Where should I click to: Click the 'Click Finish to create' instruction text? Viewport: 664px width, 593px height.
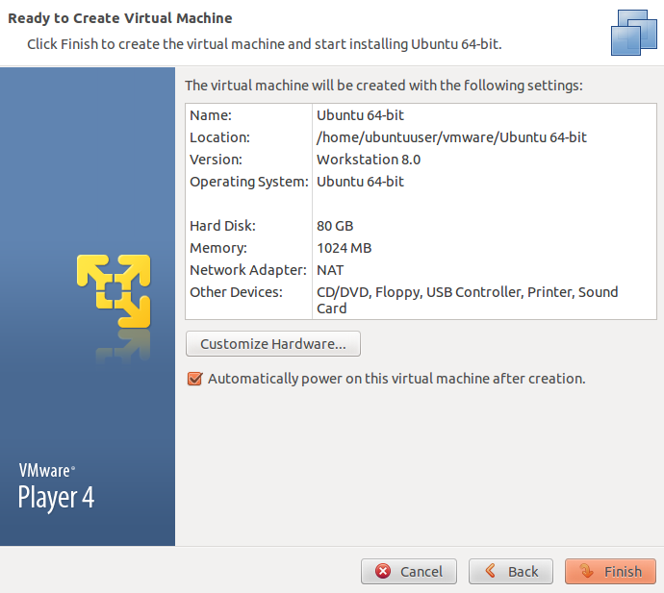265,44
